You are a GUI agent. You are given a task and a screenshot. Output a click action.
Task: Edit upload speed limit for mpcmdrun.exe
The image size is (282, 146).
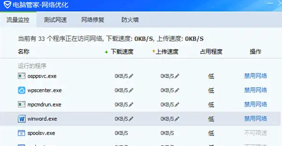click(x=177, y=104)
